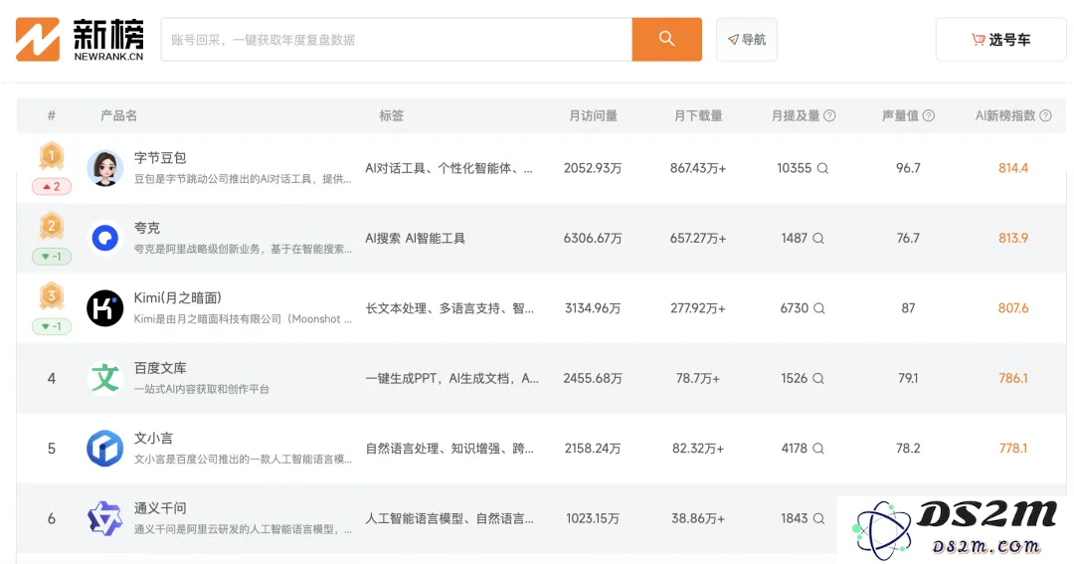Open the 夸克 product name link
1074x564 pixels.
click(146, 228)
